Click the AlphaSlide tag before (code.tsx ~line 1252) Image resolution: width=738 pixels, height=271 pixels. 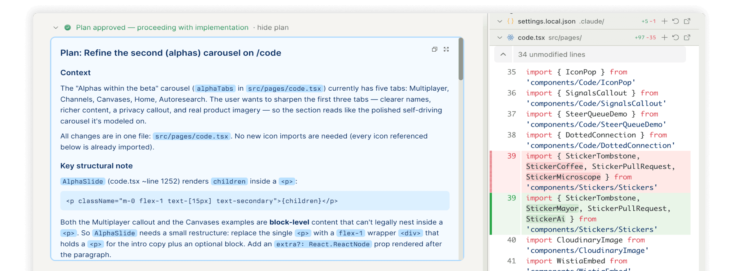[x=83, y=181]
